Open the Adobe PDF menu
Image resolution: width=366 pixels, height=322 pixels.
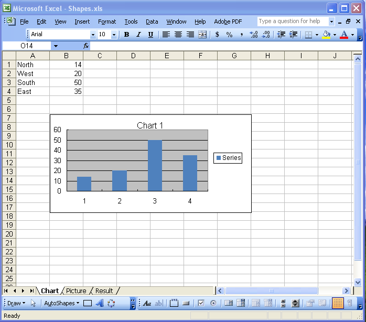point(228,22)
